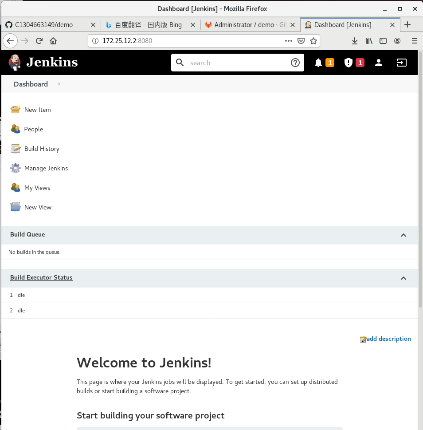The height and width of the screenshot is (430, 423).
Task: Click executor 2 Idle row
Action: tap(209, 311)
